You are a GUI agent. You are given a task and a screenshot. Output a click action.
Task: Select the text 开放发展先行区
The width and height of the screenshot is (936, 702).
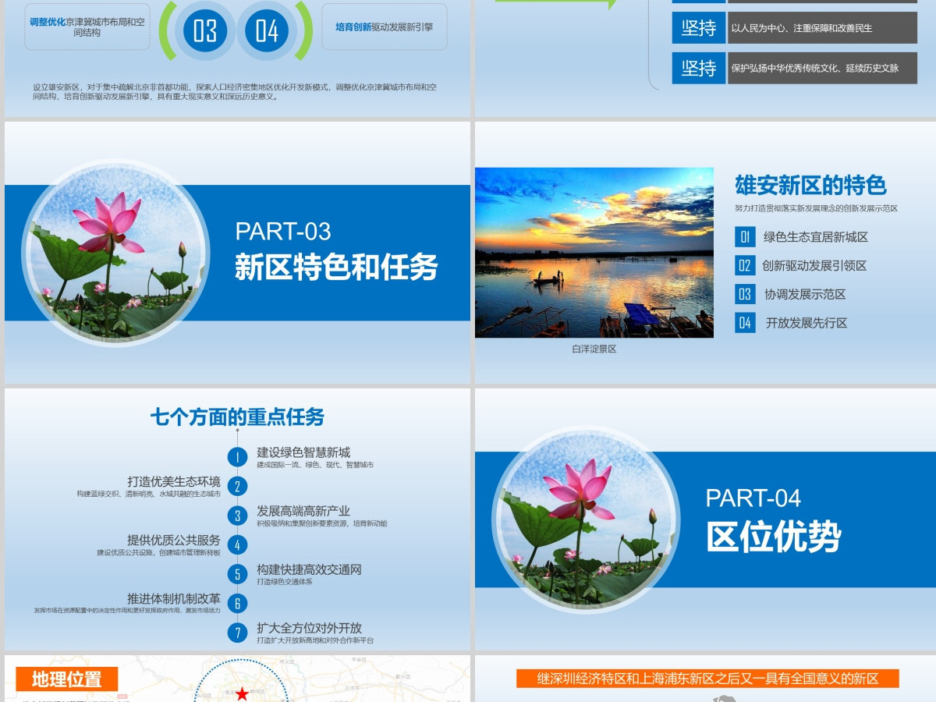click(x=807, y=323)
